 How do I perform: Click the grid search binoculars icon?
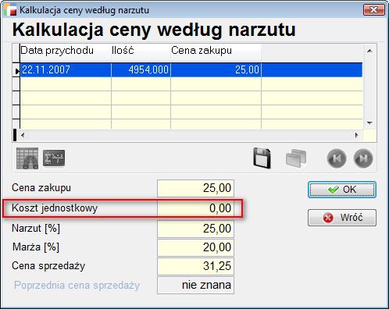coord(27,158)
